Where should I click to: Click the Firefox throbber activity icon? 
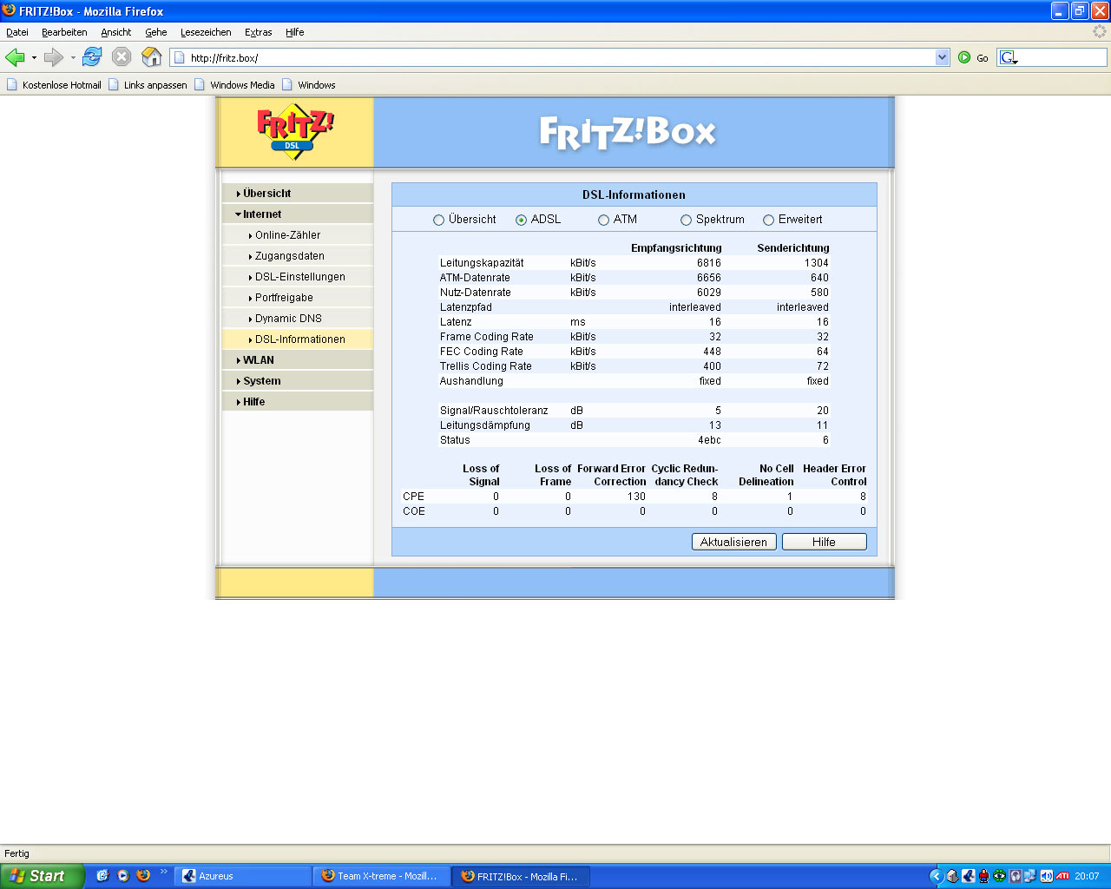click(1100, 31)
